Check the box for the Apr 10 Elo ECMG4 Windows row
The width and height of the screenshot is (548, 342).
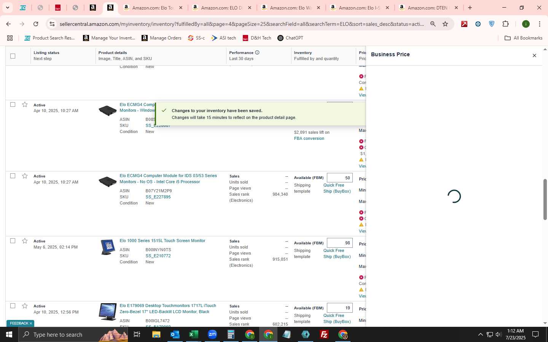click(x=13, y=104)
